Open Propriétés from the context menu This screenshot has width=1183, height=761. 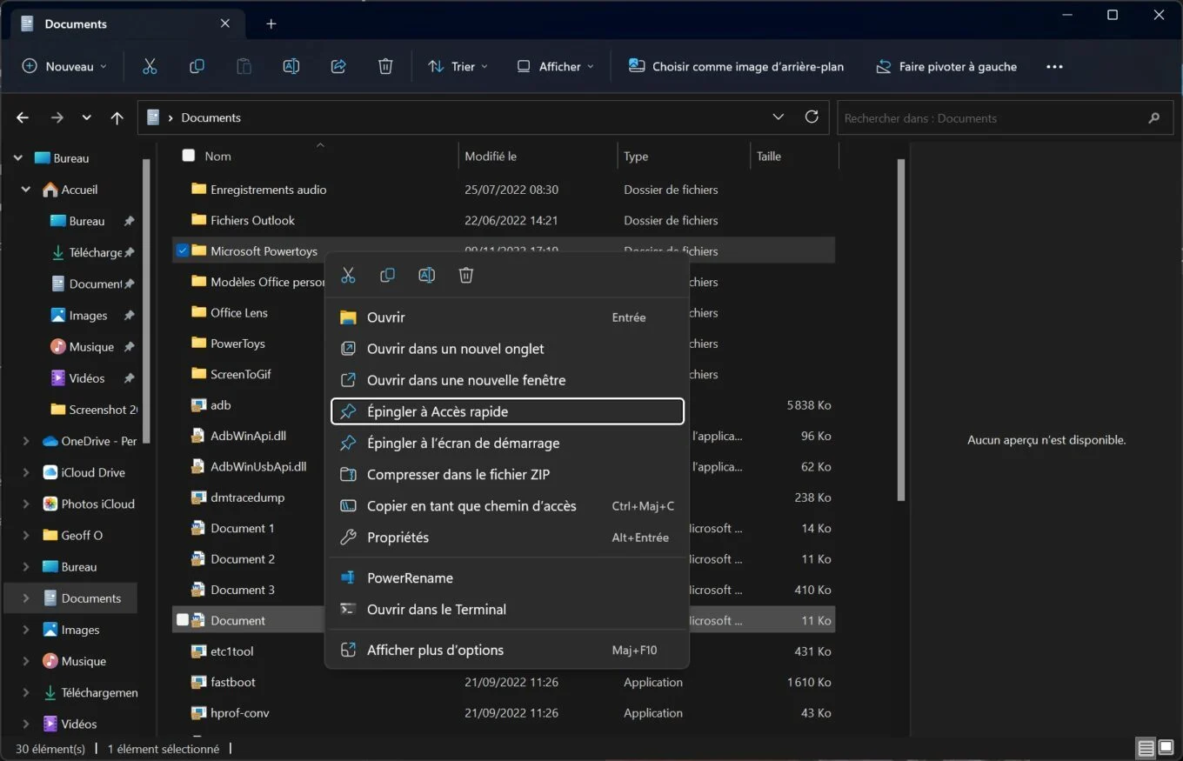click(507, 537)
